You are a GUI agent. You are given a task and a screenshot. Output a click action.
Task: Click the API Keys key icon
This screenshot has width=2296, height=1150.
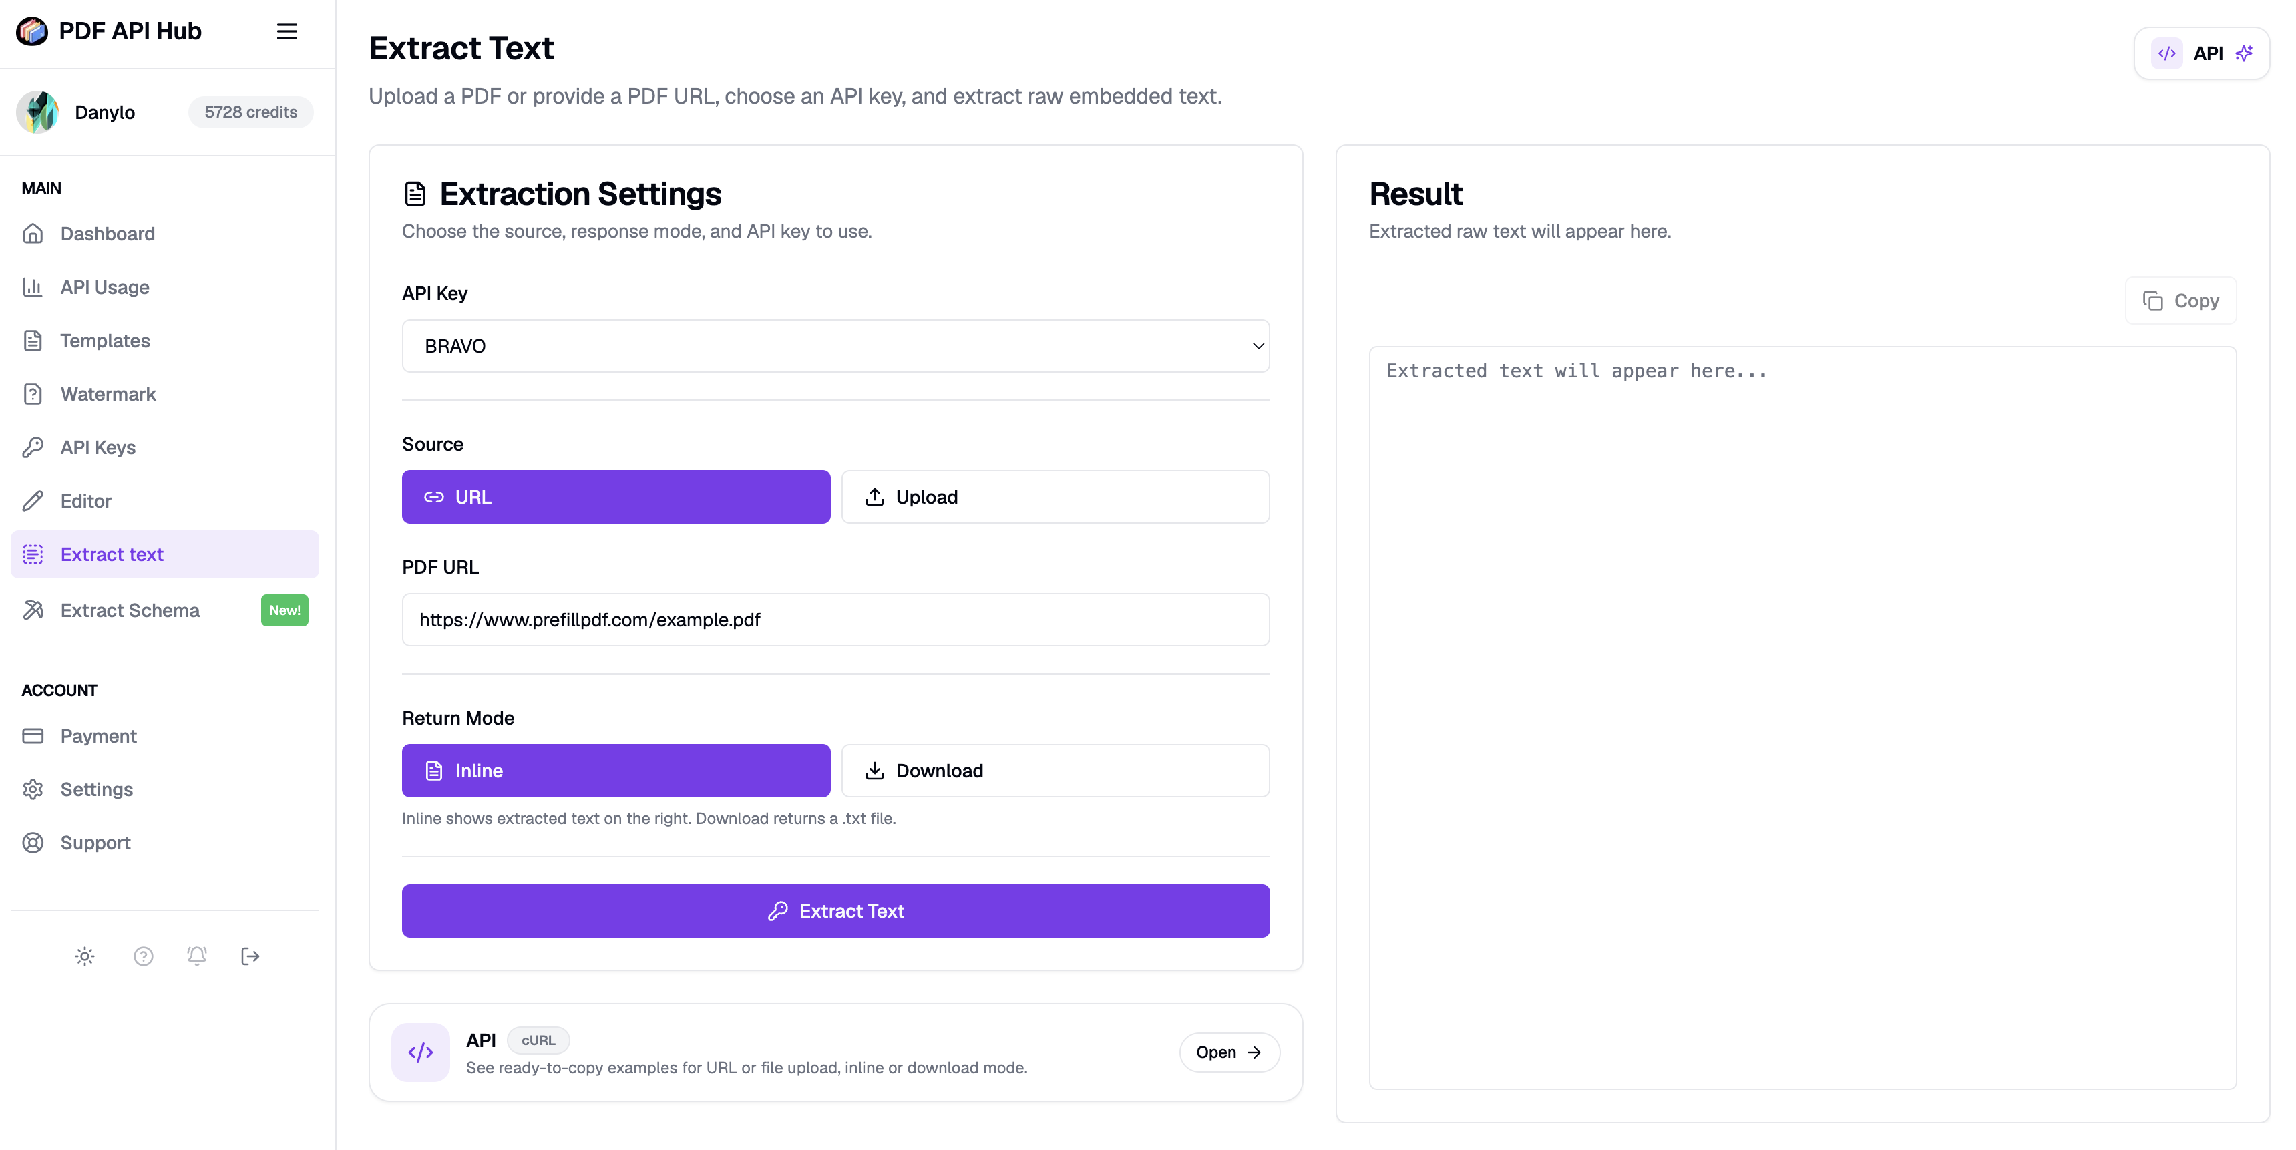(x=33, y=447)
